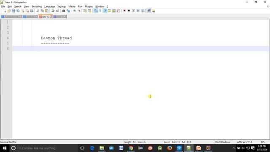Open the Edit menu
270x152 pixels.
pyautogui.click(x=9, y=7)
